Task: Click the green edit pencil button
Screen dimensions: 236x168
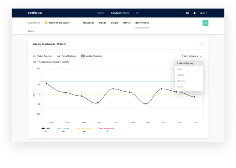Action: (x=205, y=23)
